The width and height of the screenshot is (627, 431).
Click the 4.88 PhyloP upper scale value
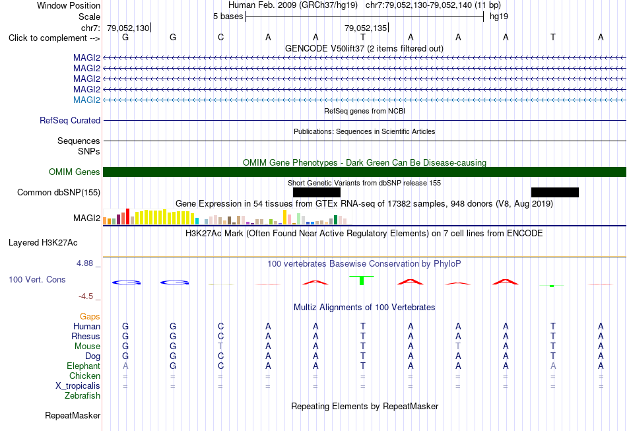coord(84,263)
